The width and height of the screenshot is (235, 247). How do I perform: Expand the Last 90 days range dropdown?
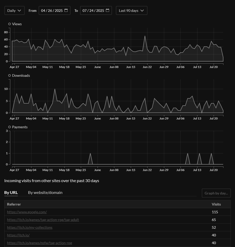(x=132, y=11)
